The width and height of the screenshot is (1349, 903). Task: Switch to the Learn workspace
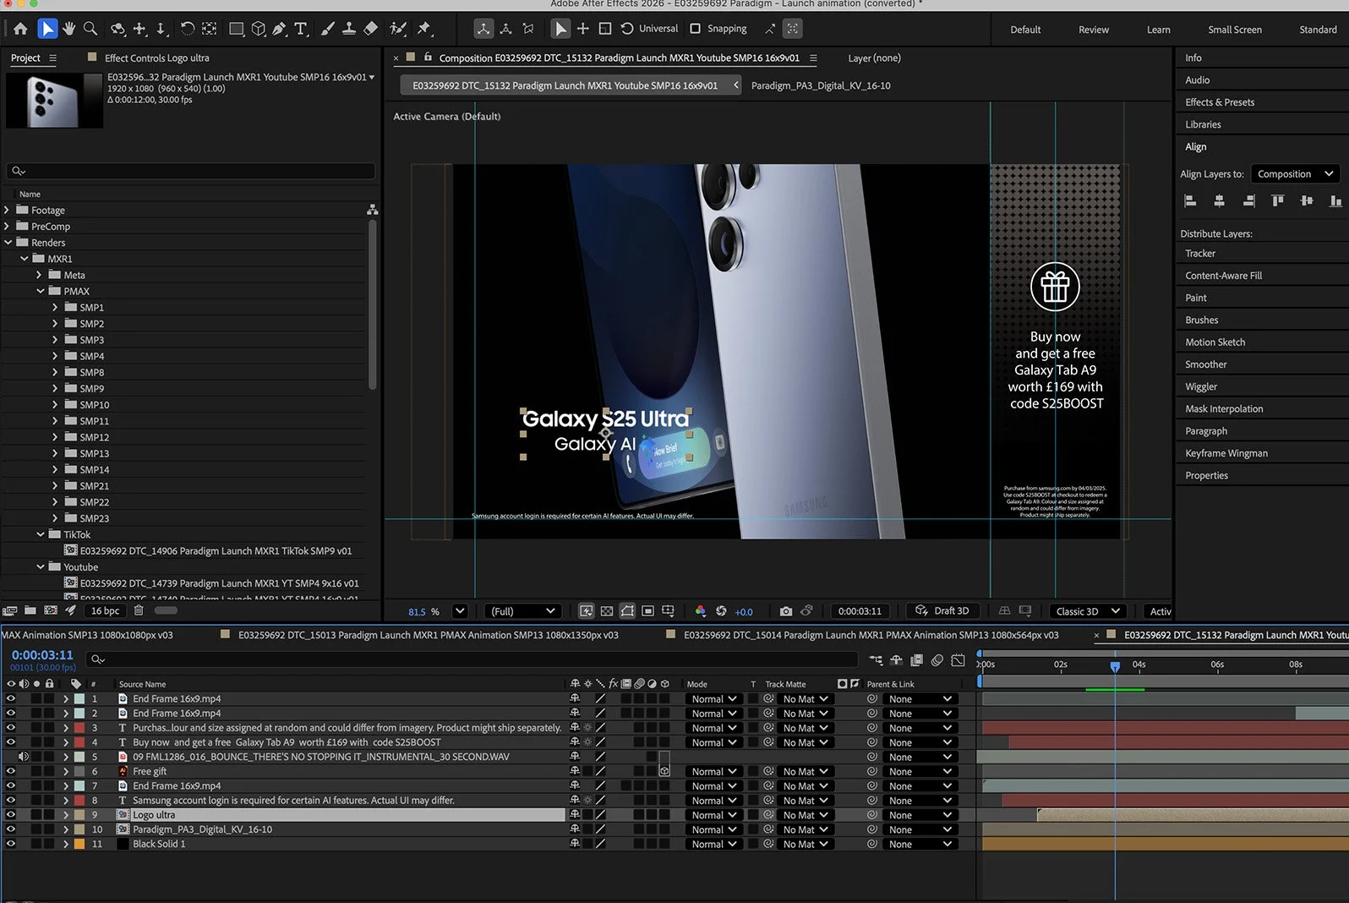pyautogui.click(x=1158, y=30)
